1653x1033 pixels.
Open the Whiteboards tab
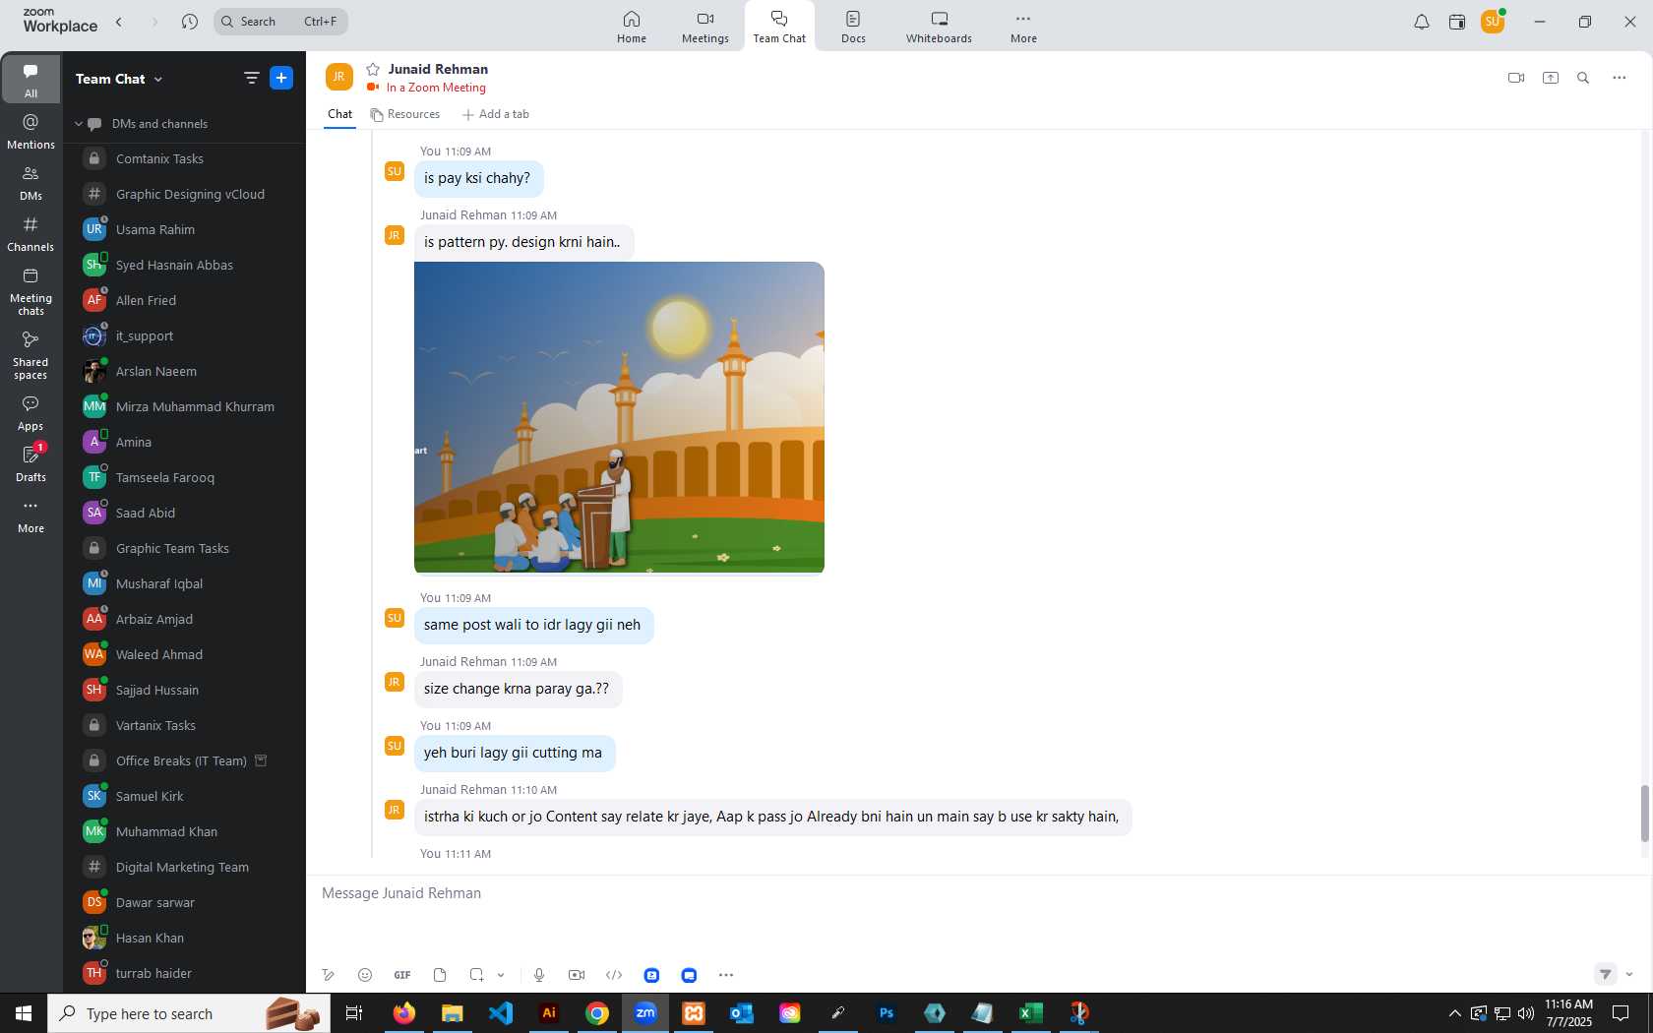click(939, 27)
